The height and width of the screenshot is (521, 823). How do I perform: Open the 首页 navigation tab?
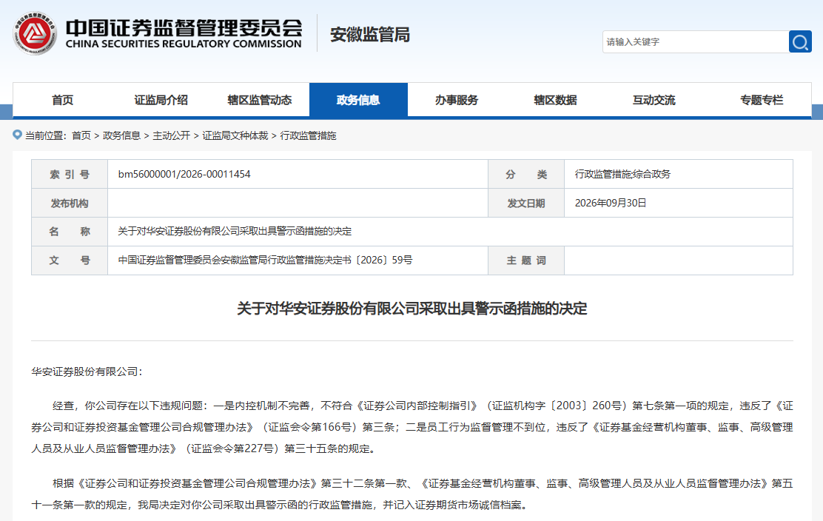62,100
